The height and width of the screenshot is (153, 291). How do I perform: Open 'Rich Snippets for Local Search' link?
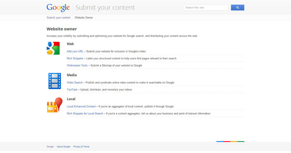click(85, 114)
